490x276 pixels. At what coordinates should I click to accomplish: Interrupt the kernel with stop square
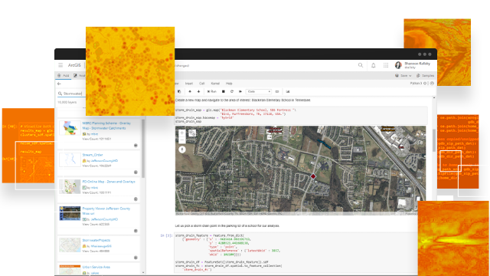click(x=223, y=92)
